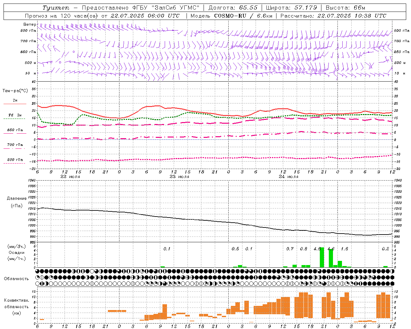The height and width of the screenshot is (329, 411).
Task: Click the 22 июля date label
Action: click(70, 177)
